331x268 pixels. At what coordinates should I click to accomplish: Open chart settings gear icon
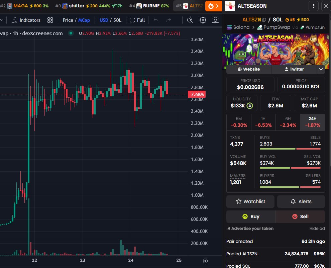pos(203,20)
